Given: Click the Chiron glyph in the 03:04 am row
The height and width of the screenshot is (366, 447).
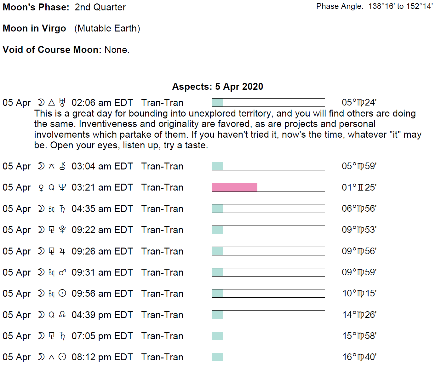Looking at the screenshot, I should click(62, 166).
